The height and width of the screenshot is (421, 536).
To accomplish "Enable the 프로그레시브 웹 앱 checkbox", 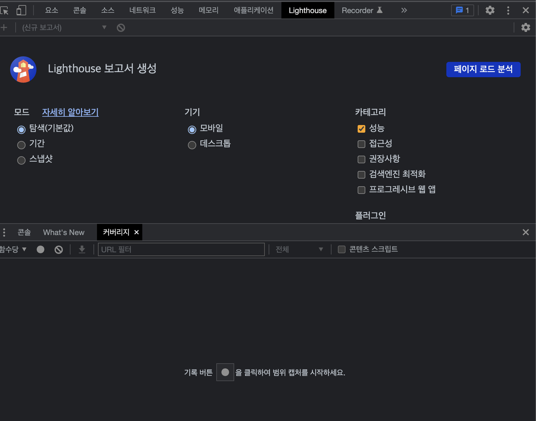I will (x=361, y=190).
